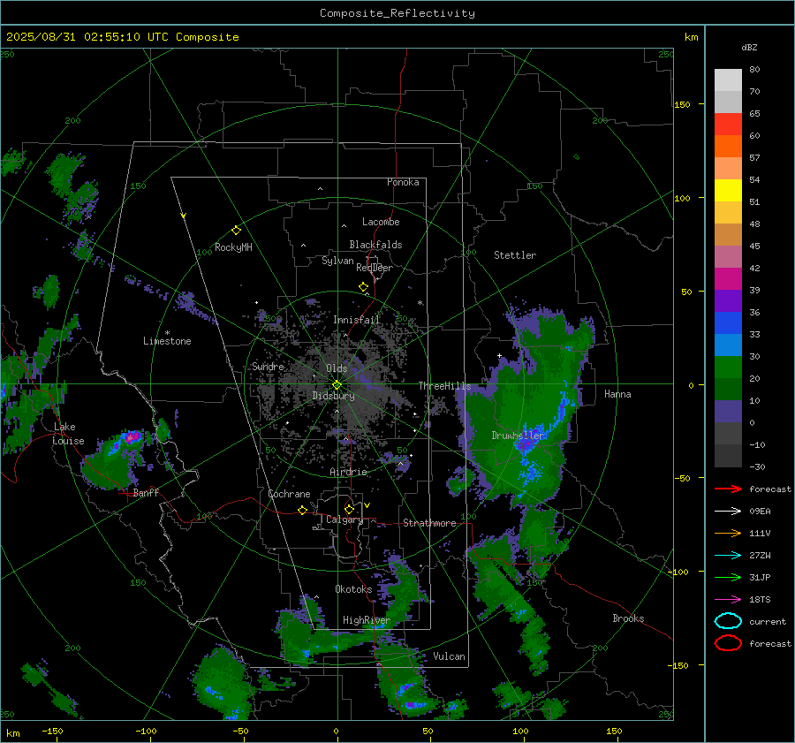Click the yellow diamond marker beside RockyMH
Viewport: 795px width, 743px height.
pyautogui.click(x=236, y=231)
